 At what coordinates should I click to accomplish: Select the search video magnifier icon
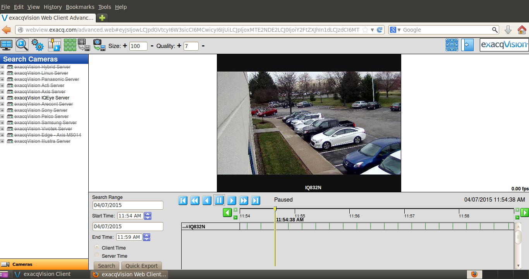22,45
